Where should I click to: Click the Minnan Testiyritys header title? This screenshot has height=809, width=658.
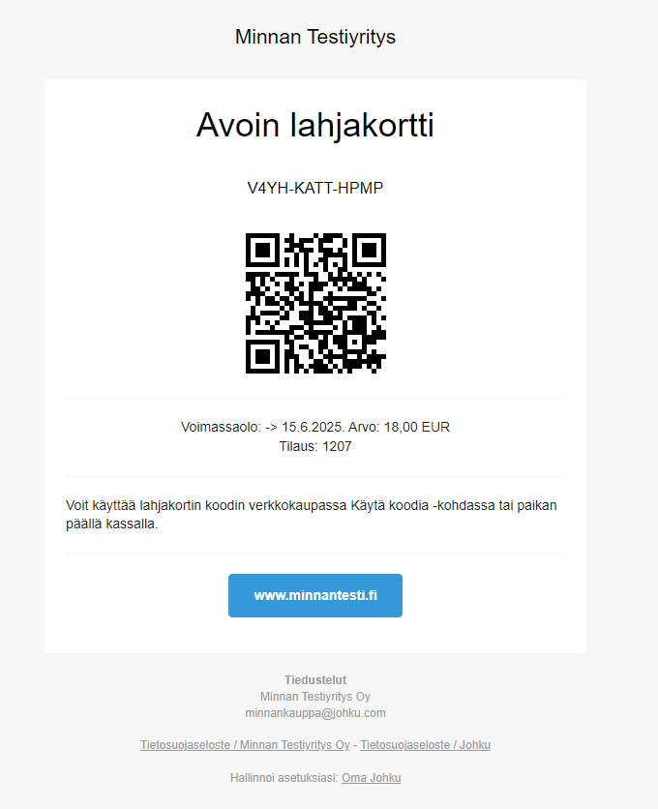(315, 37)
